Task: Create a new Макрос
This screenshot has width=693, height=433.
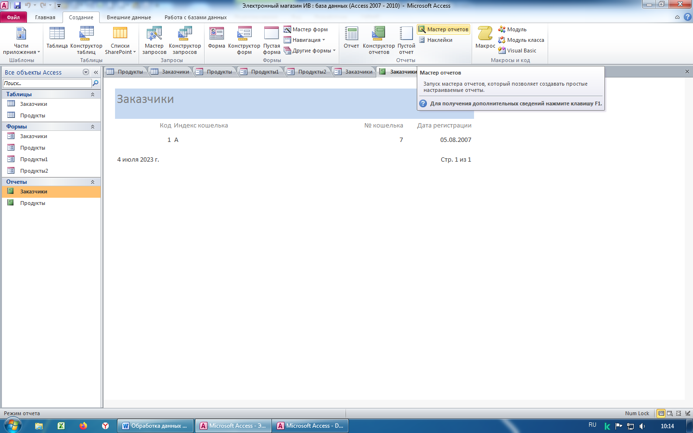Action: tap(485, 38)
